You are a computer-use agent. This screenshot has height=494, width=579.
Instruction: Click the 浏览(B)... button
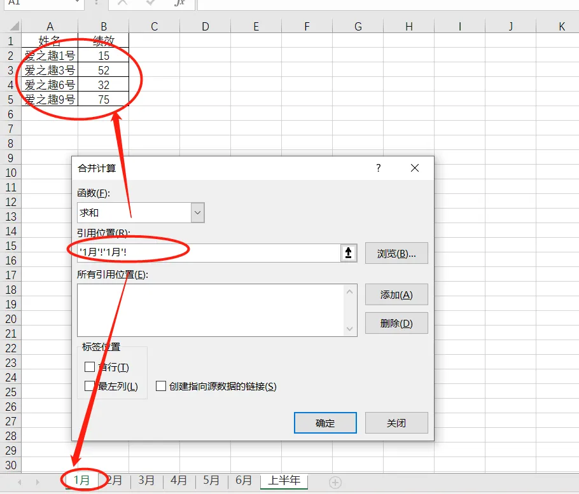pyautogui.click(x=396, y=253)
